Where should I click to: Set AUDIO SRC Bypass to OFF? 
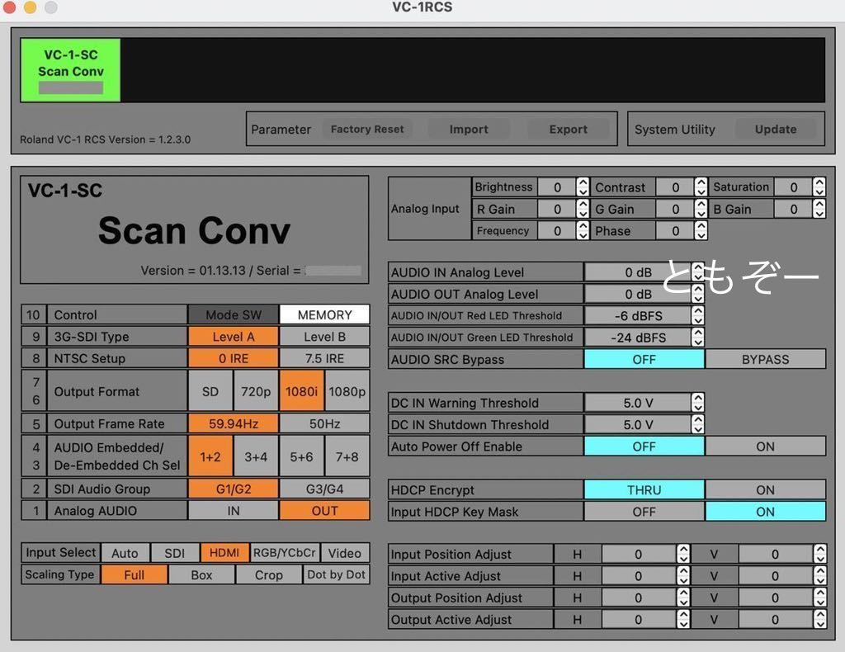644,359
